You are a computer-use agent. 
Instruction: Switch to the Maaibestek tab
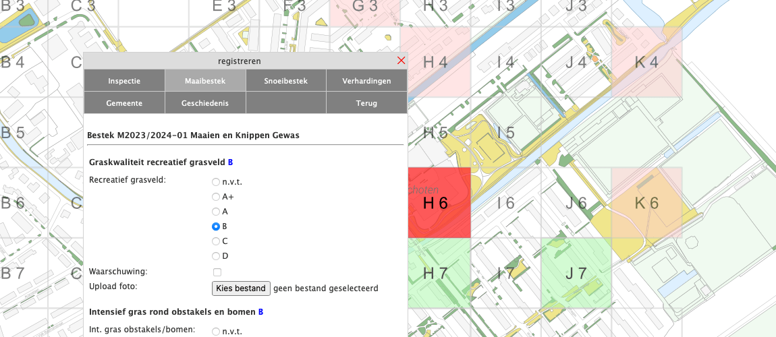205,81
